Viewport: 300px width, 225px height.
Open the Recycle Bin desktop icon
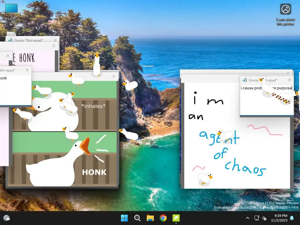285,192
